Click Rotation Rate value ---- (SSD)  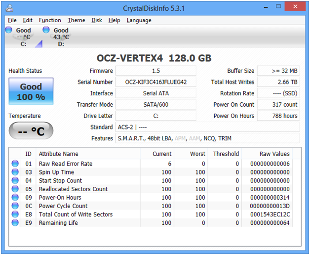pos(278,93)
